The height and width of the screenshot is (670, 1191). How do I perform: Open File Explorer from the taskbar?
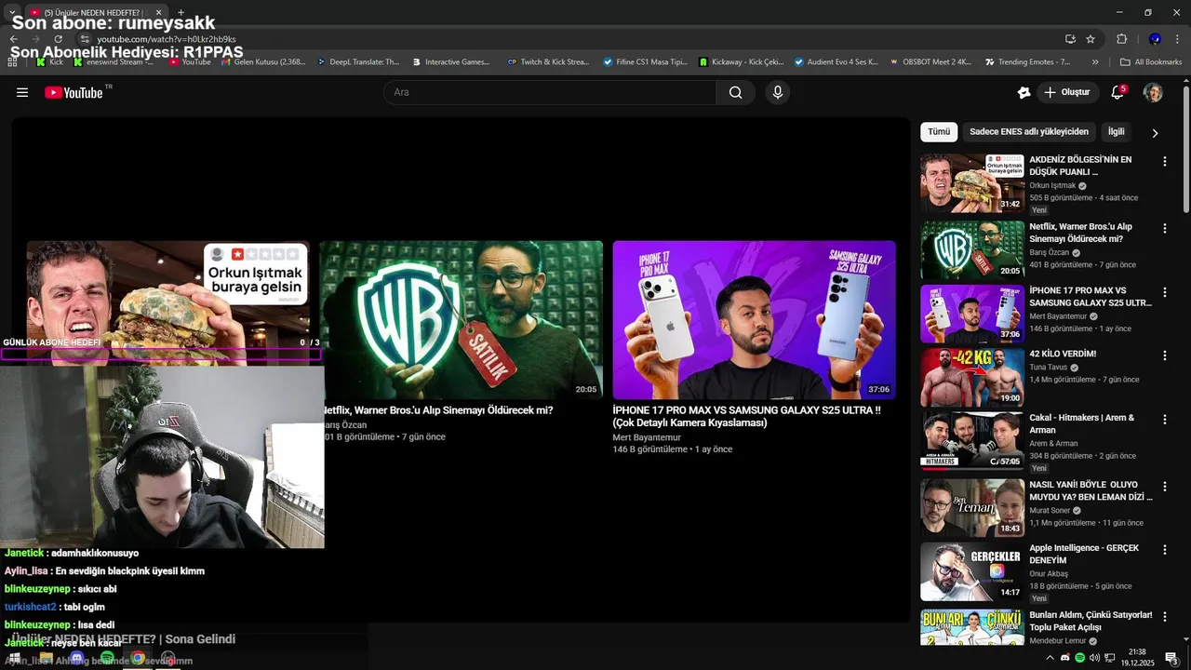pos(46,658)
